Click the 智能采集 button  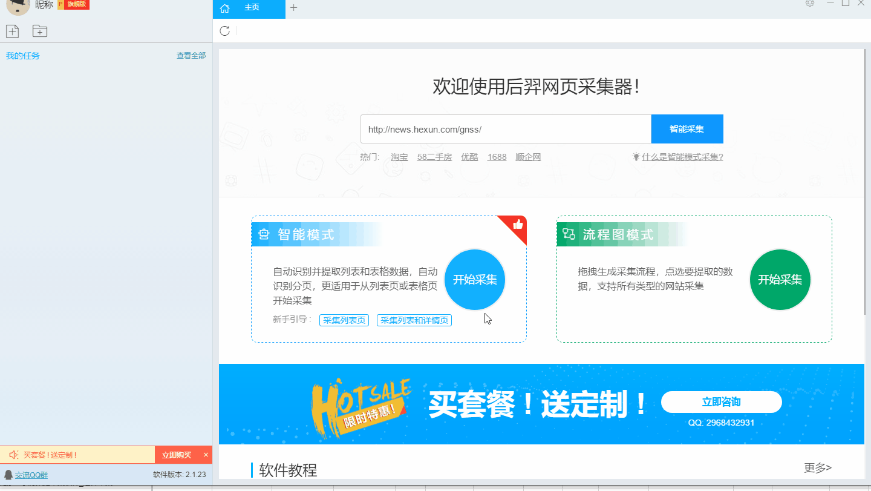pos(687,129)
